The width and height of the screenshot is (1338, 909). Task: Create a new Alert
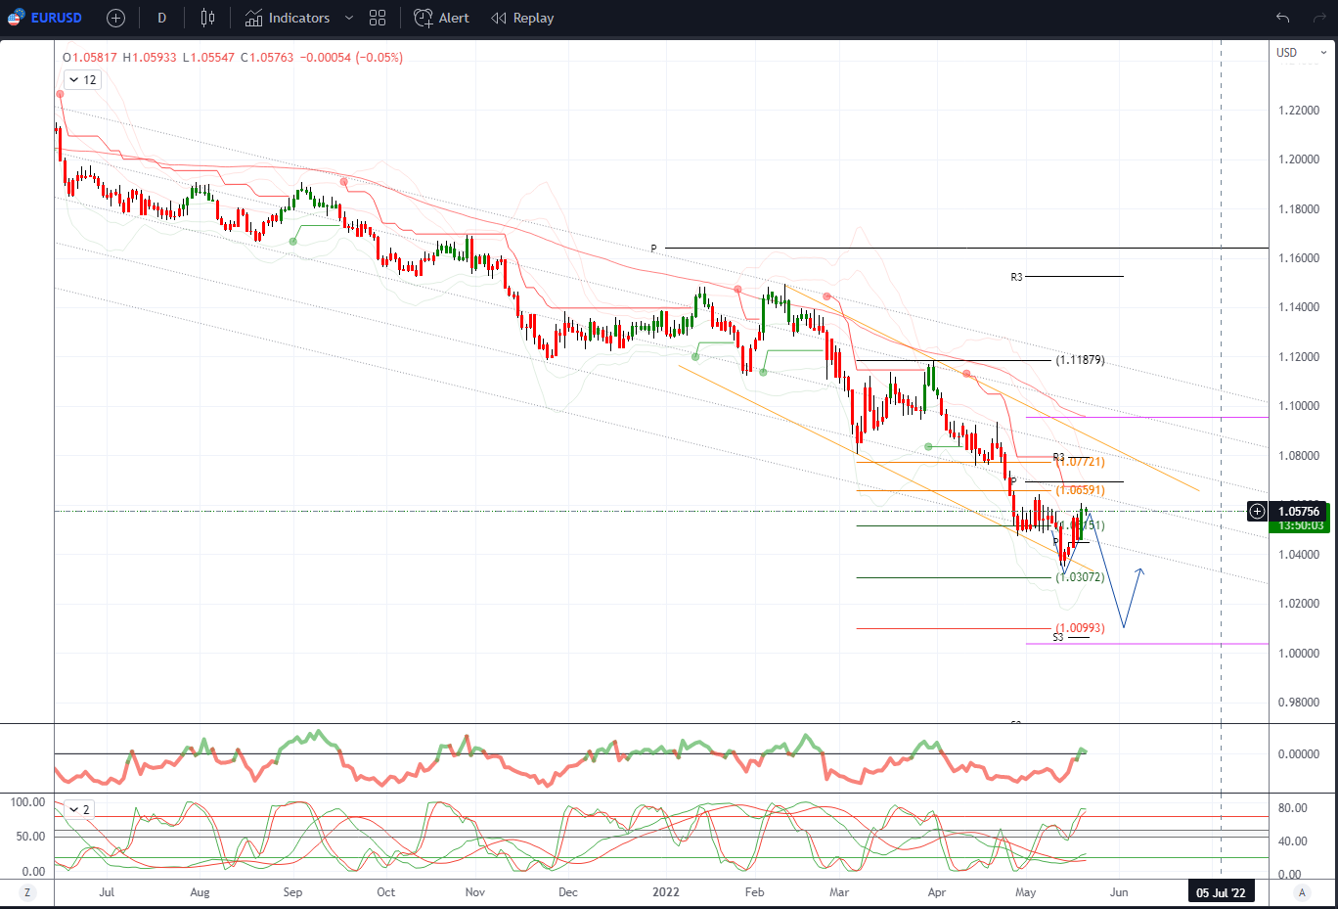[442, 18]
